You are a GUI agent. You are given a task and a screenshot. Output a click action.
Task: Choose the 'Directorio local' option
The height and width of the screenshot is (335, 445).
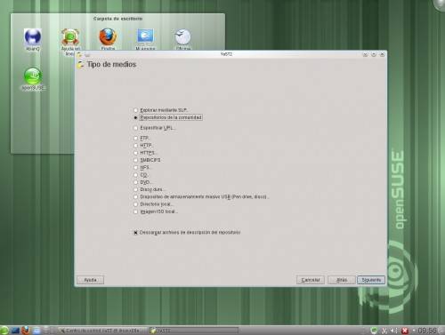point(135,204)
